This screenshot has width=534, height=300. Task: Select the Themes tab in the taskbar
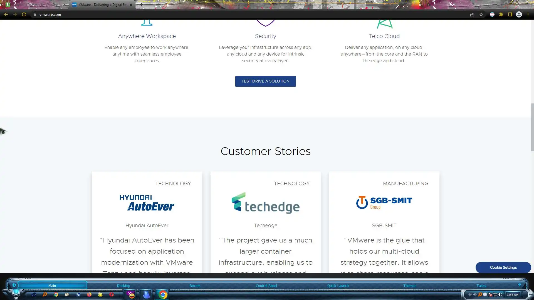pyautogui.click(x=410, y=286)
